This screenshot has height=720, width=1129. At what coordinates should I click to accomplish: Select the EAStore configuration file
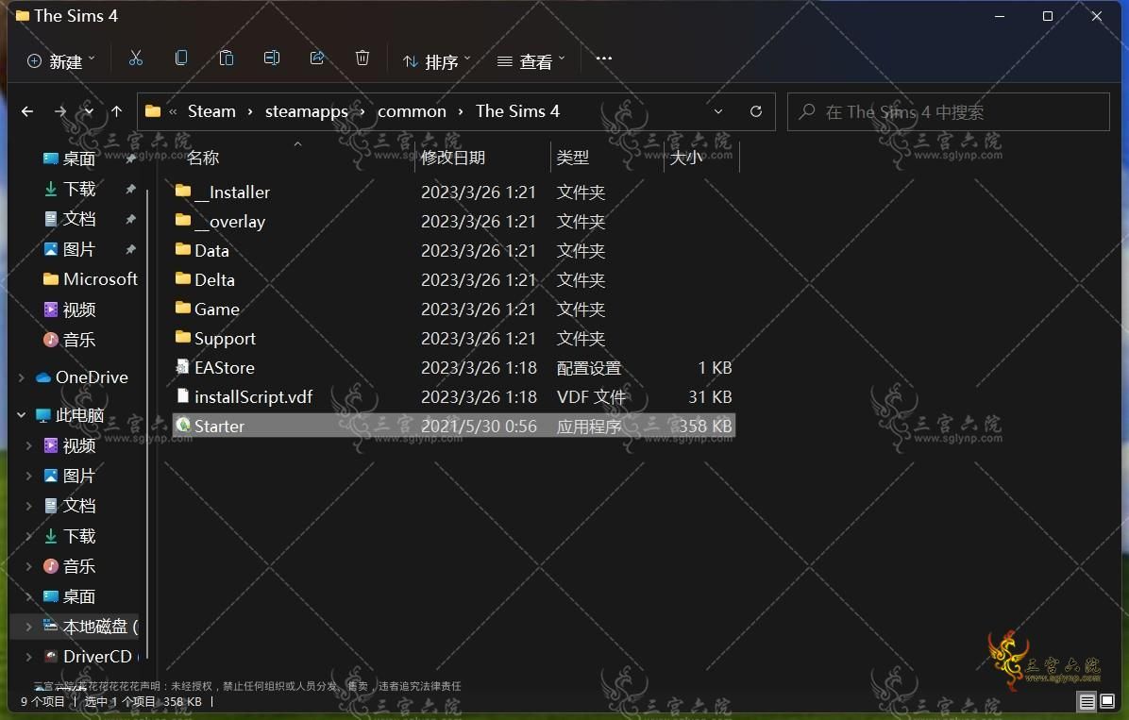454,368
